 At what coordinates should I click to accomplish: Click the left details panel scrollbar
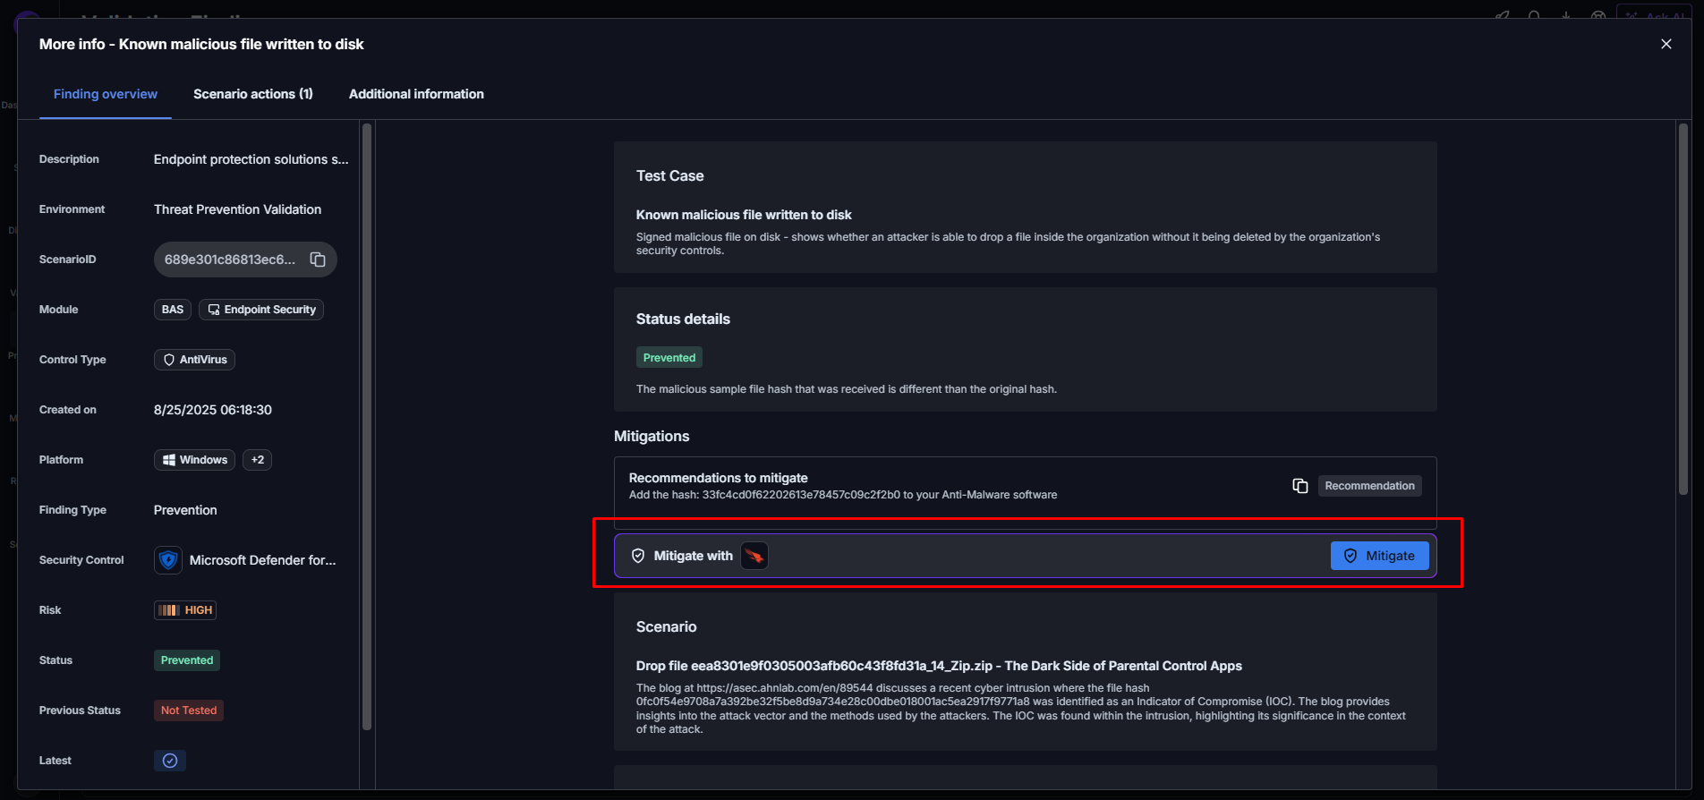367,430
